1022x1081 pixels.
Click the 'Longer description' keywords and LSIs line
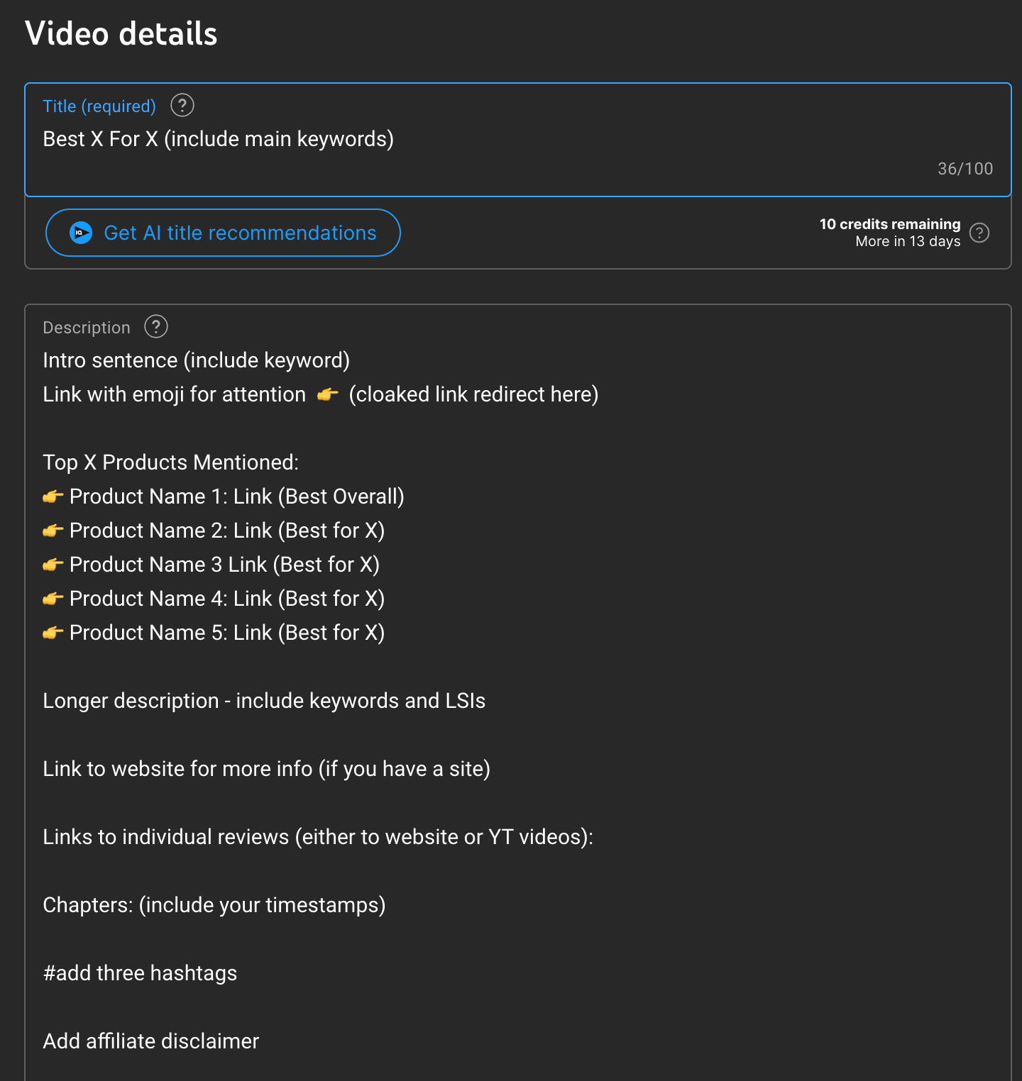(x=264, y=701)
